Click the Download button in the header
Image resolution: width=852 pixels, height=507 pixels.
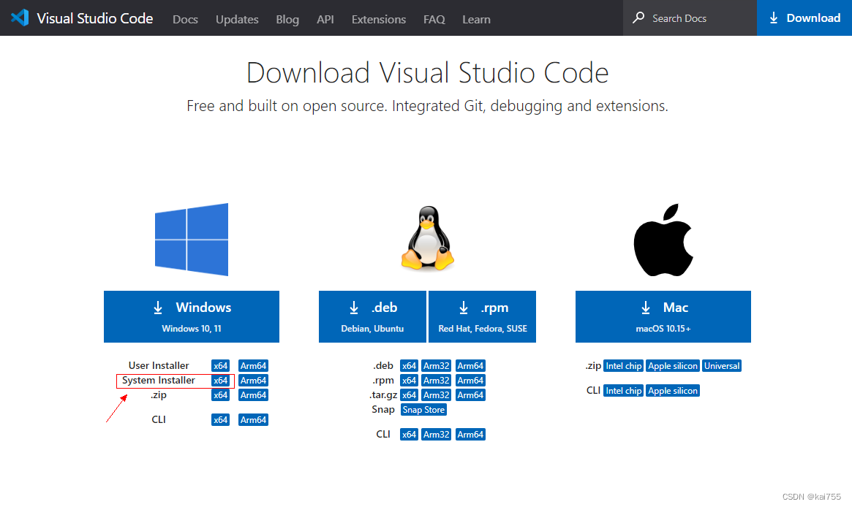click(x=804, y=18)
